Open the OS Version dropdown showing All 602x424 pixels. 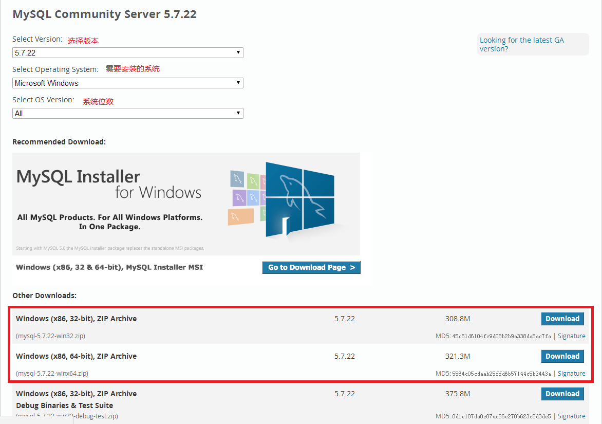tap(128, 113)
